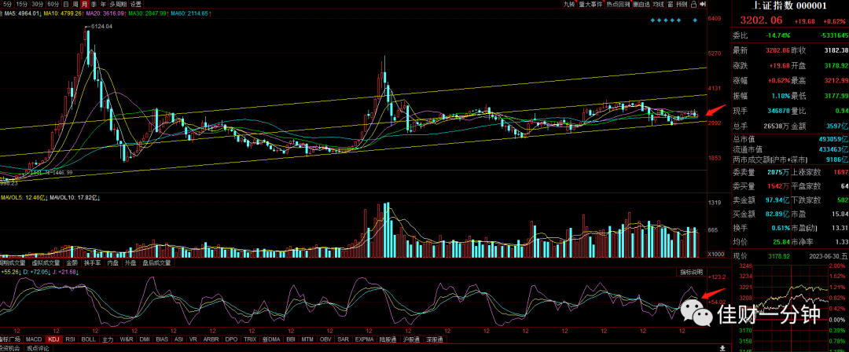Switch chart to 30分 period
The height and width of the screenshot is (352, 849).
pyautogui.click(x=38, y=4)
